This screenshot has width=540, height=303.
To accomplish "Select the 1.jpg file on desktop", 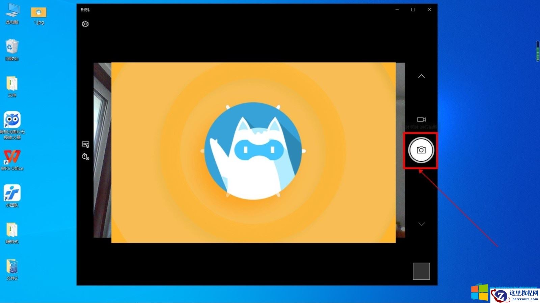I will [x=39, y=16].
